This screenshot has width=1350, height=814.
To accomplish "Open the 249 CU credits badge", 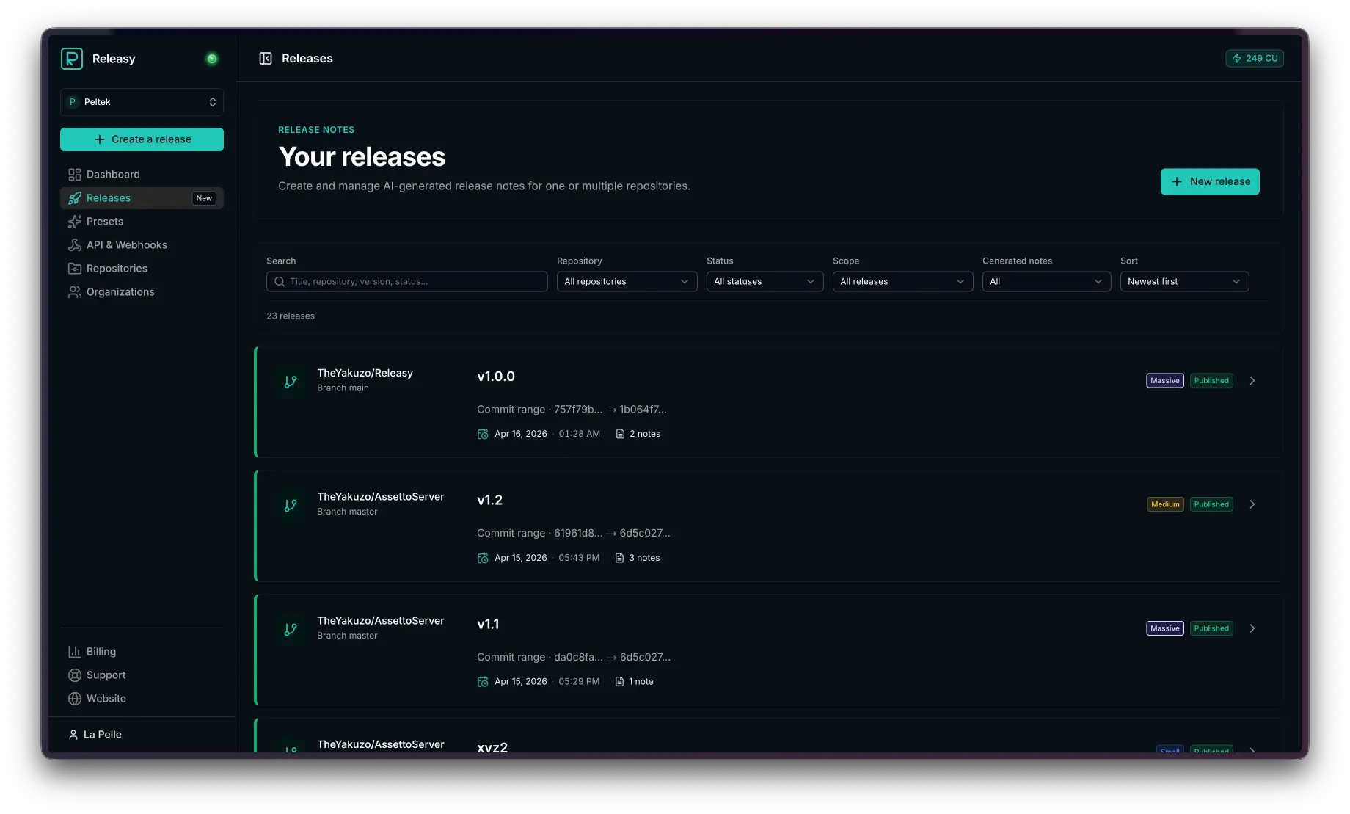I will (x=1255, y=59).
